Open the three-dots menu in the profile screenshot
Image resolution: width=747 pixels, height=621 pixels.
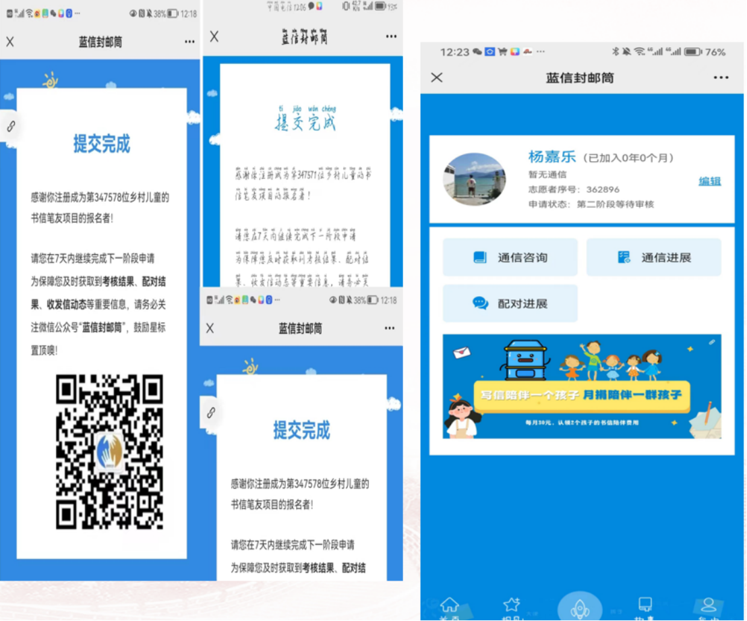[721, 78]
